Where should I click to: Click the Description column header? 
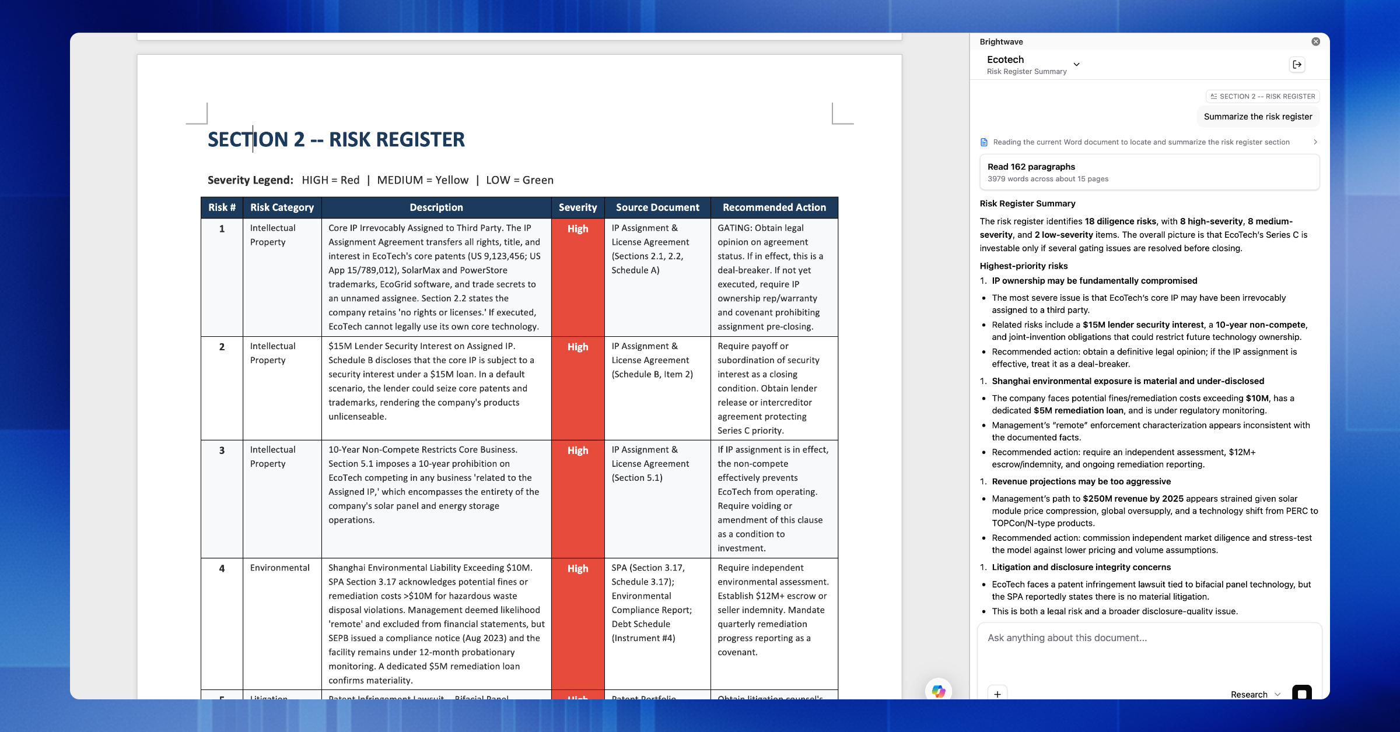coord(436,207)
